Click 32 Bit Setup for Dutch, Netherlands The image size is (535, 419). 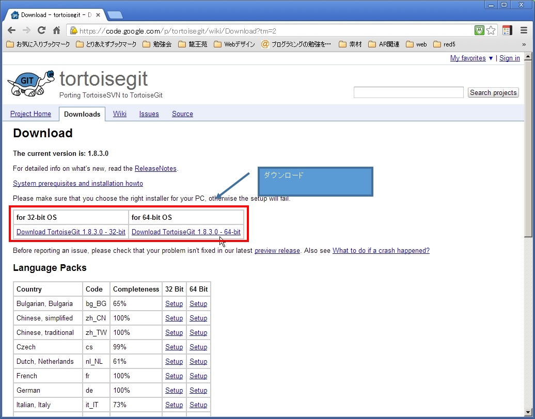coord(174,361)
